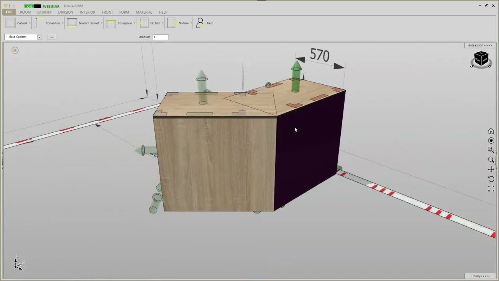Click the WEBINAR label
499x281 pixels.
tap(51, 6)
